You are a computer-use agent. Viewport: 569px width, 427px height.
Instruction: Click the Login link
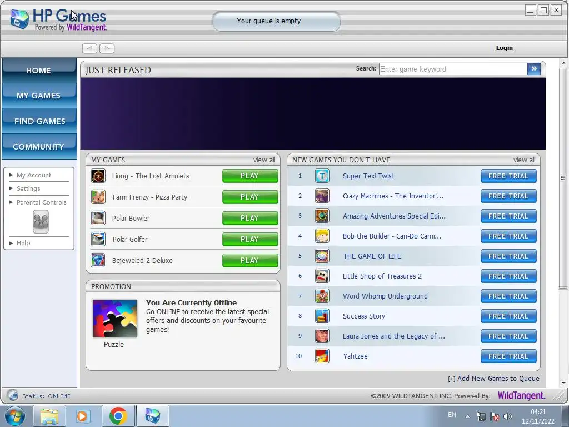[505, 48]
